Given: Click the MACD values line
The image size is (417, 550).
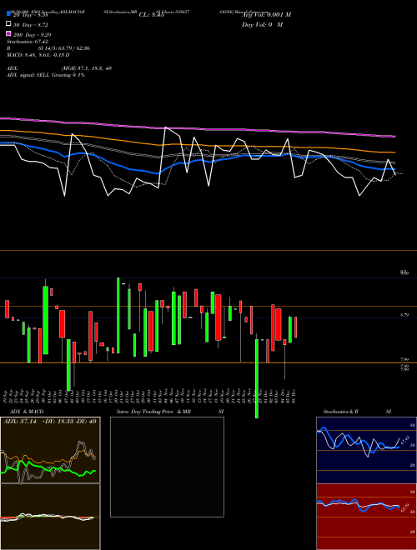Looking at the screenshot, I should 38,55.
